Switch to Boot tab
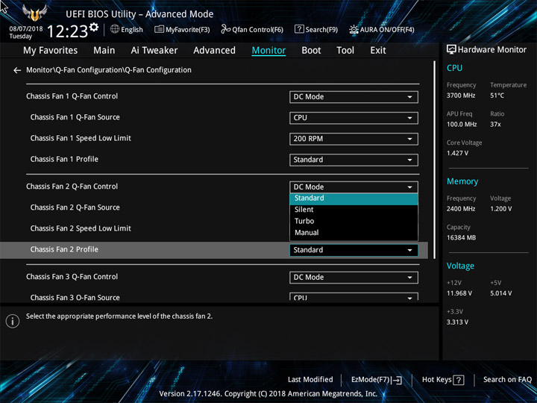This screenshot has height=403, width=537. tap(311, 51)
